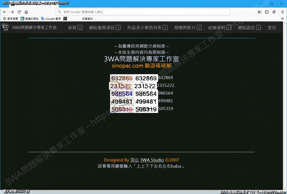Click the first 632869 captcha image
Image resolution: width=287 pixels, height=194 pixels.
[121, 78]
